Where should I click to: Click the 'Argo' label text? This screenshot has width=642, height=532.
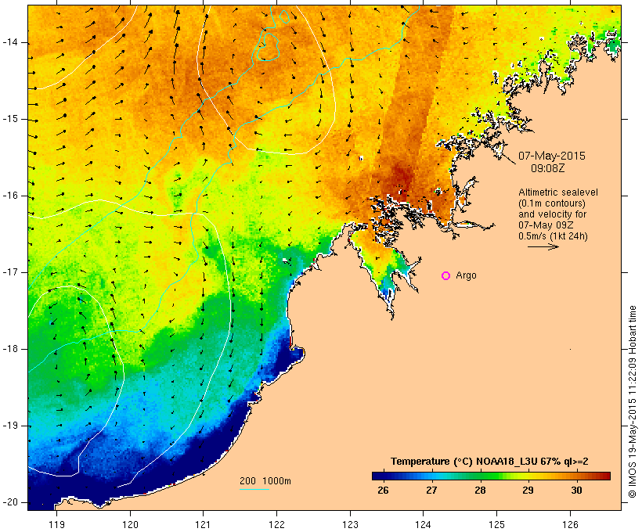(x=467, y=275)
